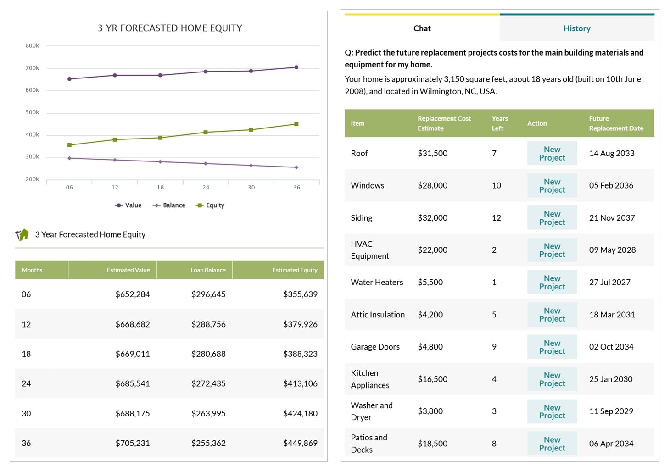Click the Months column header to sort
Screen dimensions: 670x472
[32, 270]
